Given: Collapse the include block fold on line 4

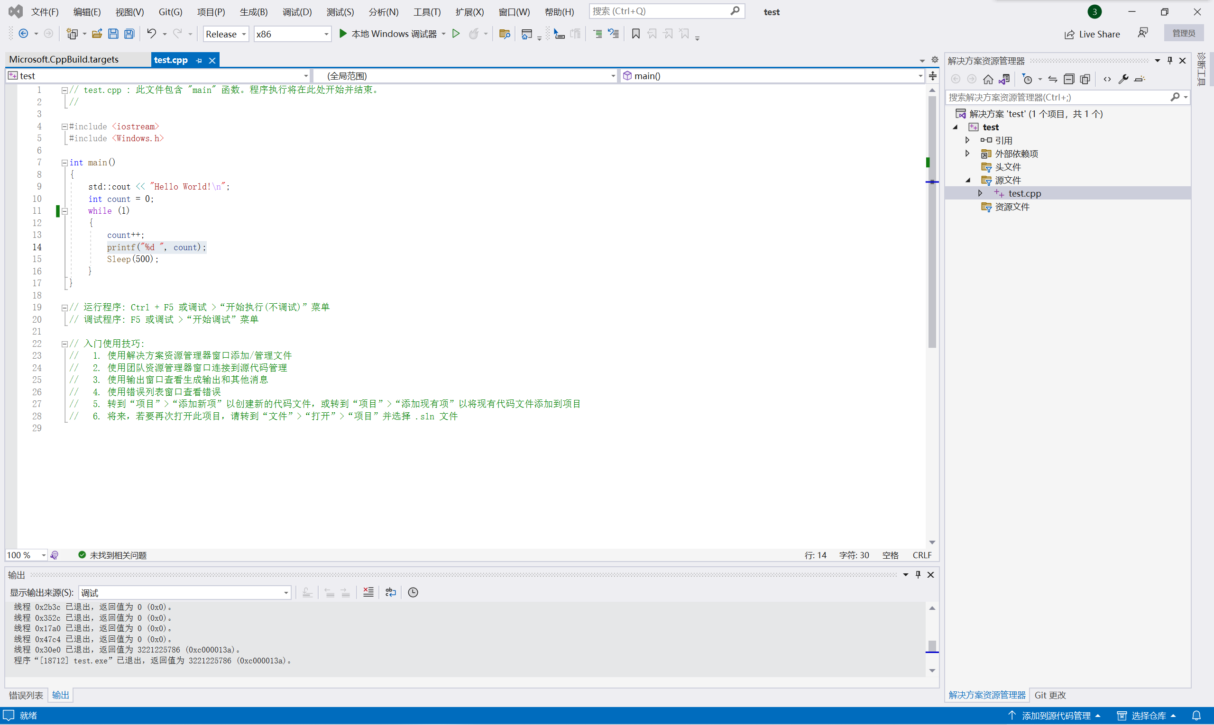Looking at the screenshot, I should [64, 127].
